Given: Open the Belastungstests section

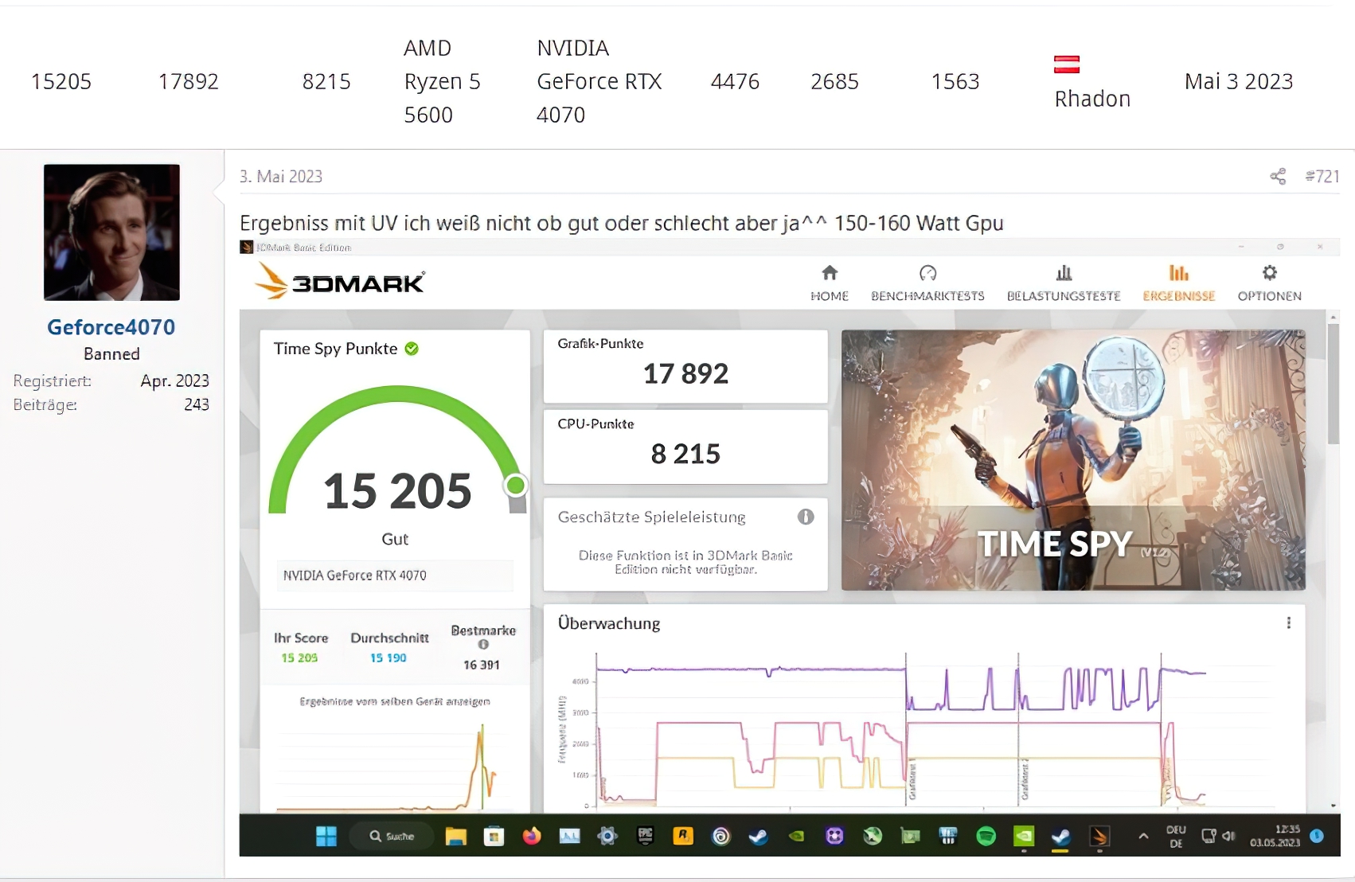Looking at the screenshot, I should pyautogui.click(x=1064, y=283).
